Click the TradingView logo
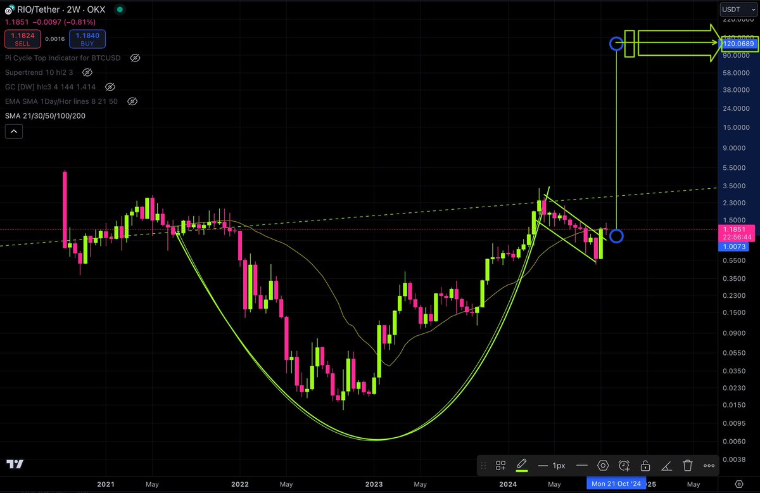 click(16, 464)
